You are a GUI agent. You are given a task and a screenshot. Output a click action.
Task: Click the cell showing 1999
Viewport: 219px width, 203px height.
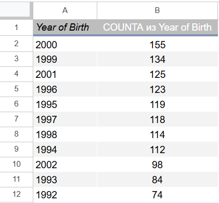(x=65, y=59)
